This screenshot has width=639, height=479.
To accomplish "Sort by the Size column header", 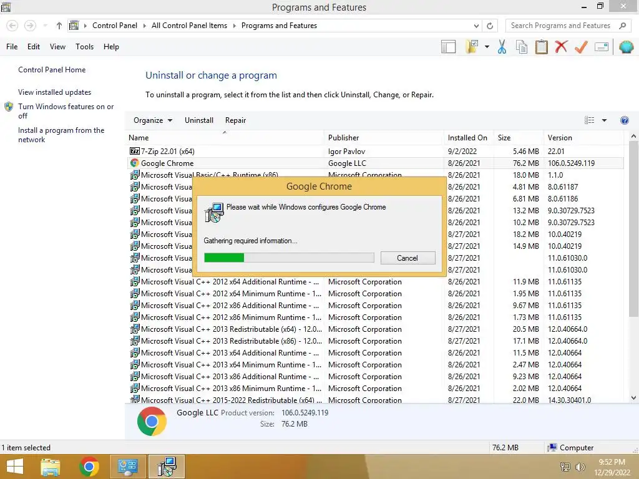I will pyautogui.click(x=519, y=138).
